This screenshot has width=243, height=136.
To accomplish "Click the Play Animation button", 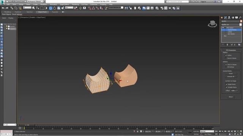I will coord(223,131).
